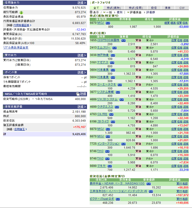Open the mail icon for TKC P/6ヶ position

[x=107, y=159]
